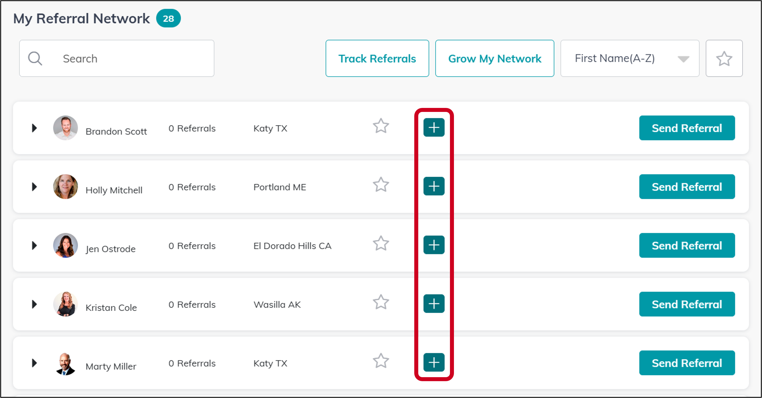
Task: Star Jen Ostrode as favorite
Action: [381, 244]
